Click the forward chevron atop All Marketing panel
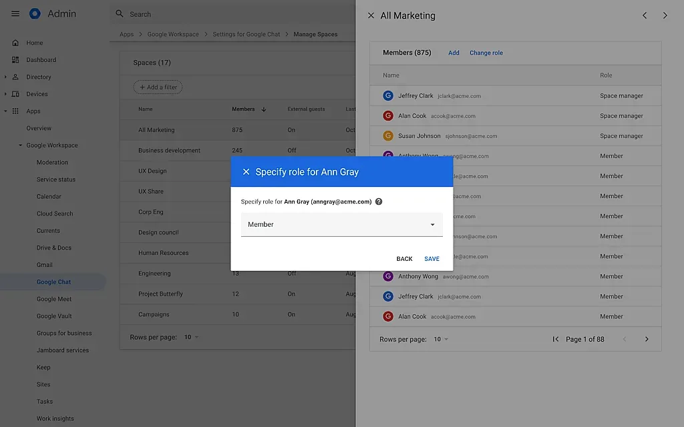Screen dimensions: 684x427 click(665, 15)
